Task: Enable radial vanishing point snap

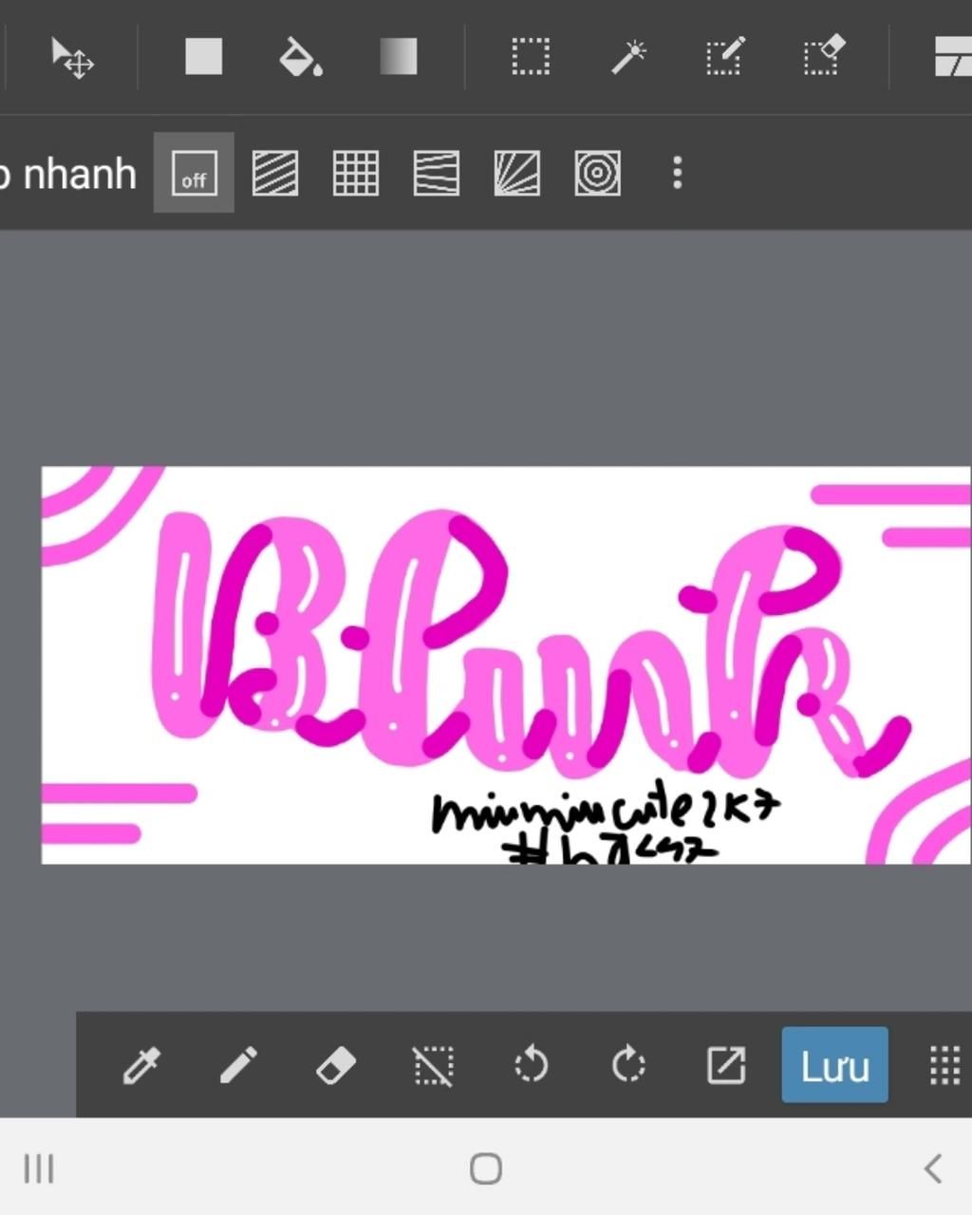Action: click(517, 174)
